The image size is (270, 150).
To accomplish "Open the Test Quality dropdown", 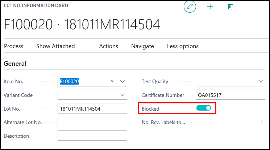I will [261, 81].
